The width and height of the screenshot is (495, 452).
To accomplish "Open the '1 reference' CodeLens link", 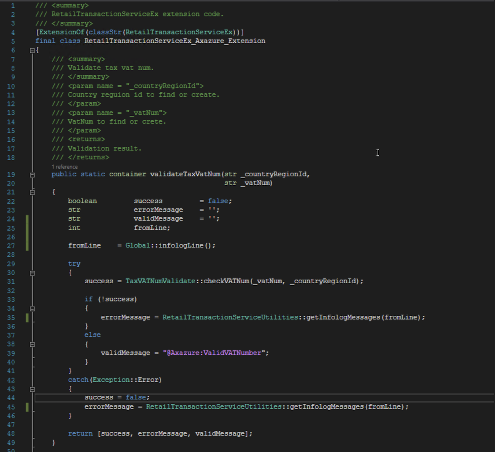I will coord(65,167).
